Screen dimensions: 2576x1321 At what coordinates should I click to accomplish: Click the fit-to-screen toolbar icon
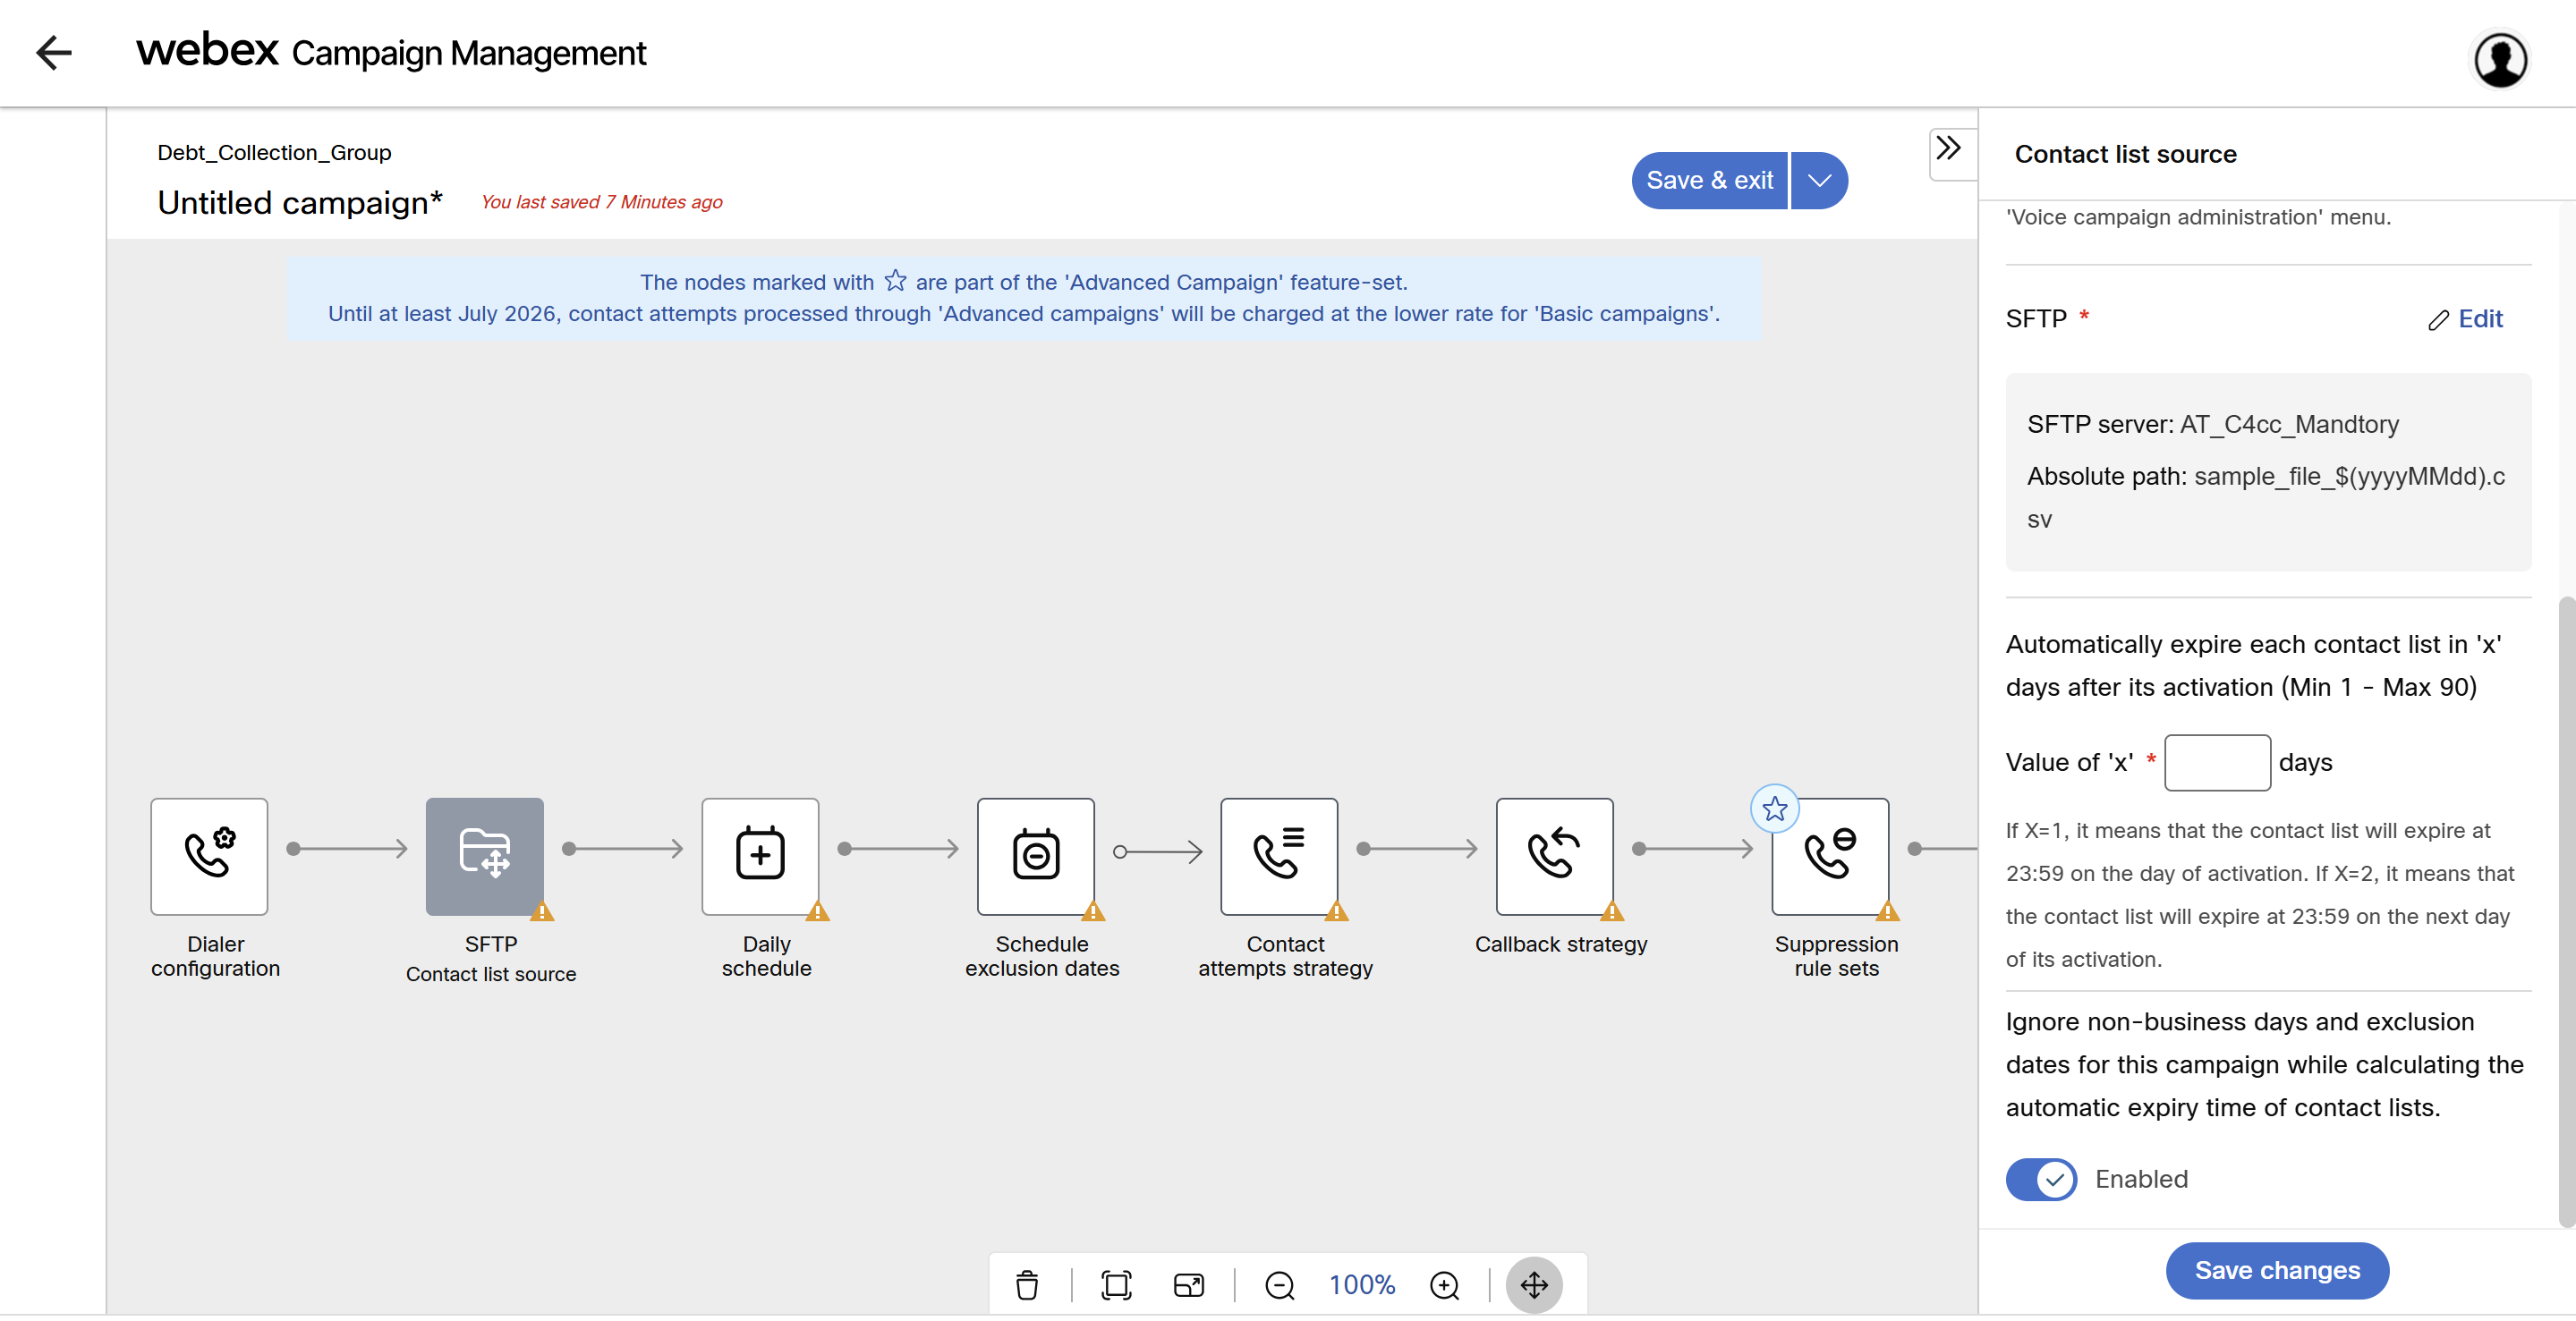1116,1284
